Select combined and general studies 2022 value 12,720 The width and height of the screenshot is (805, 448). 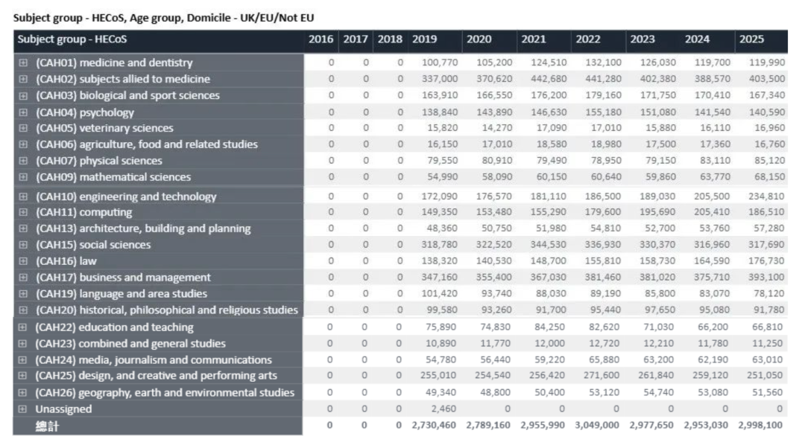(x=604, y=343)
